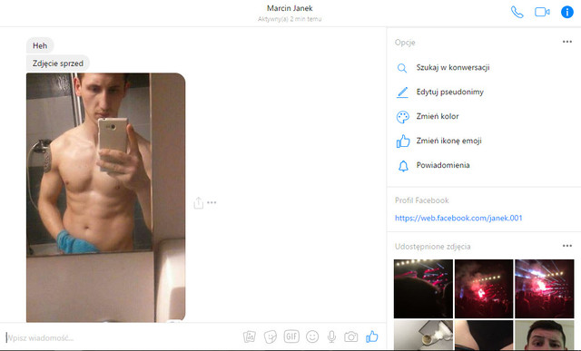Screen dimensions: 581x351
Task: Open the second concert photo with red smoke
Action: point(484,288)
